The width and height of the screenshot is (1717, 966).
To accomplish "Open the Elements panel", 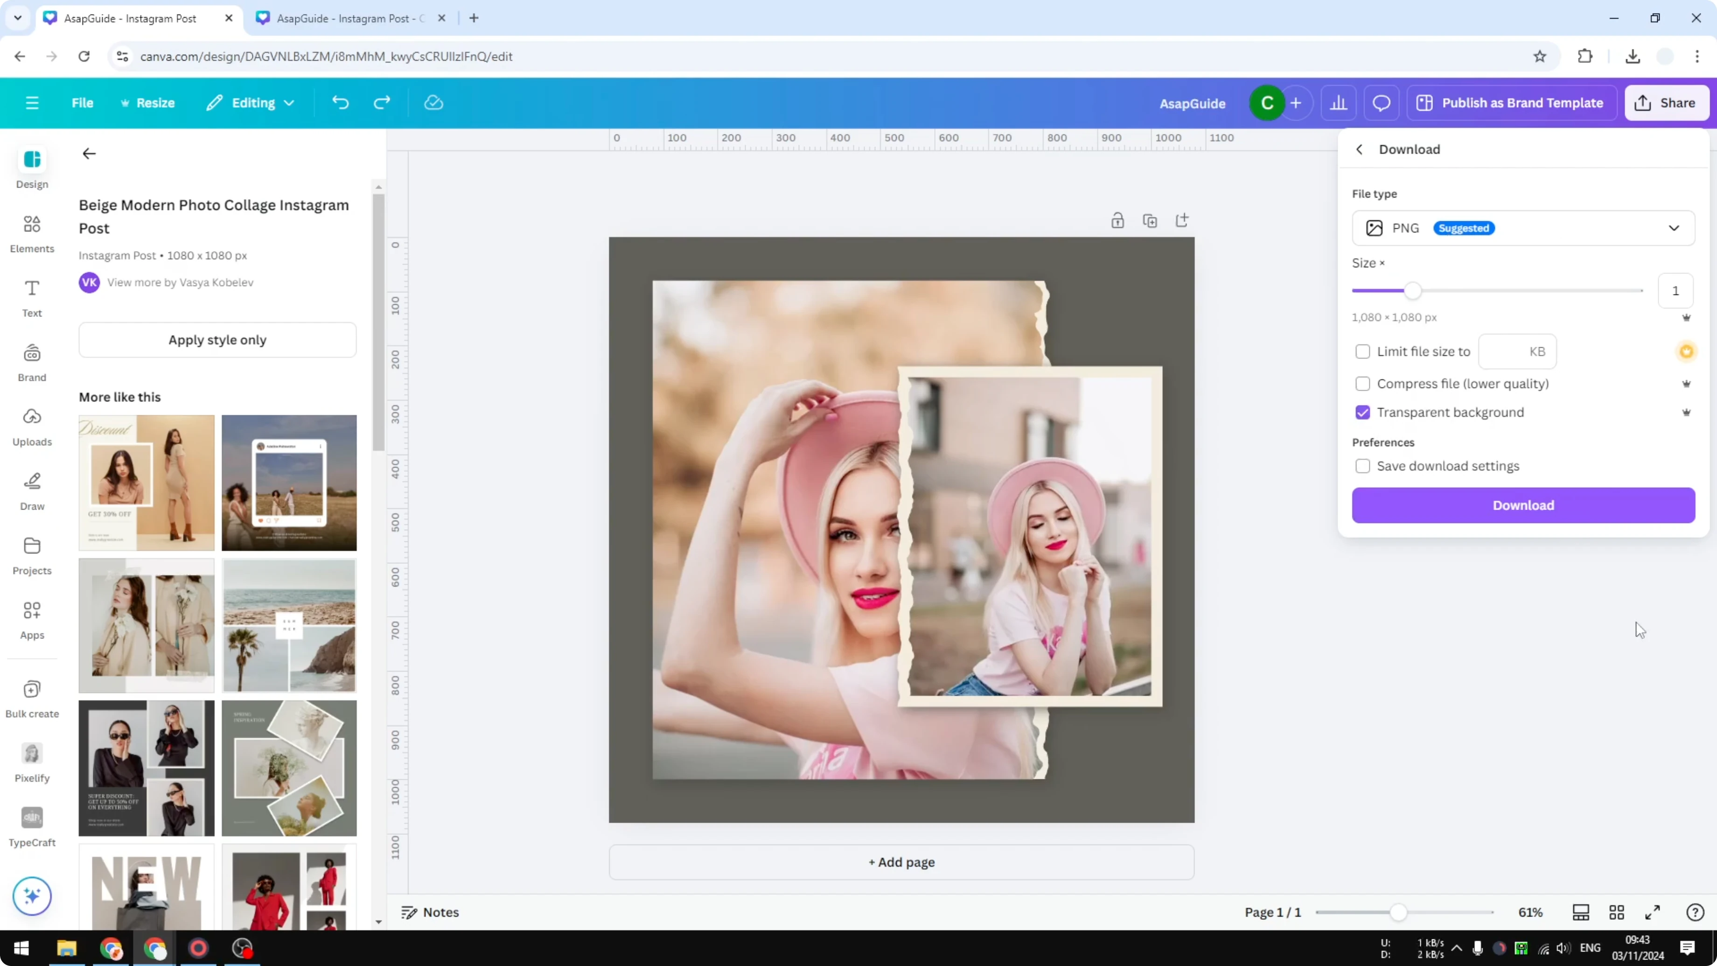I will (x=31, y=233).
